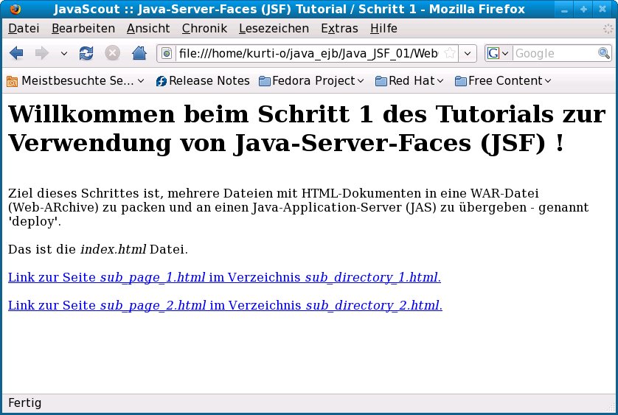Expand the Fedora Project bookmark folder
Screen dimensions: 618x415
[313, 81]
